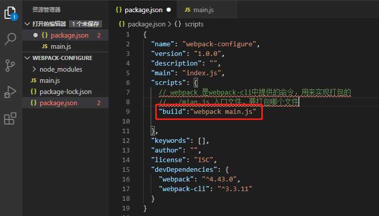Click the "scripts" key on line 6
Image resolution: width=379 pixels, height=216 pixels.
point(168,82)
